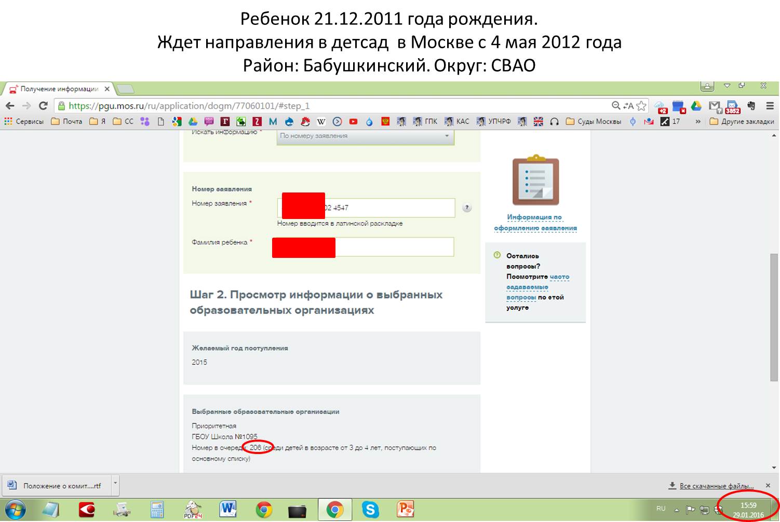Image resolution: width=780 pixels, height=522 pixels.
Task: Expand the bookmarks overflow chevron
Action: pos(698,121)
